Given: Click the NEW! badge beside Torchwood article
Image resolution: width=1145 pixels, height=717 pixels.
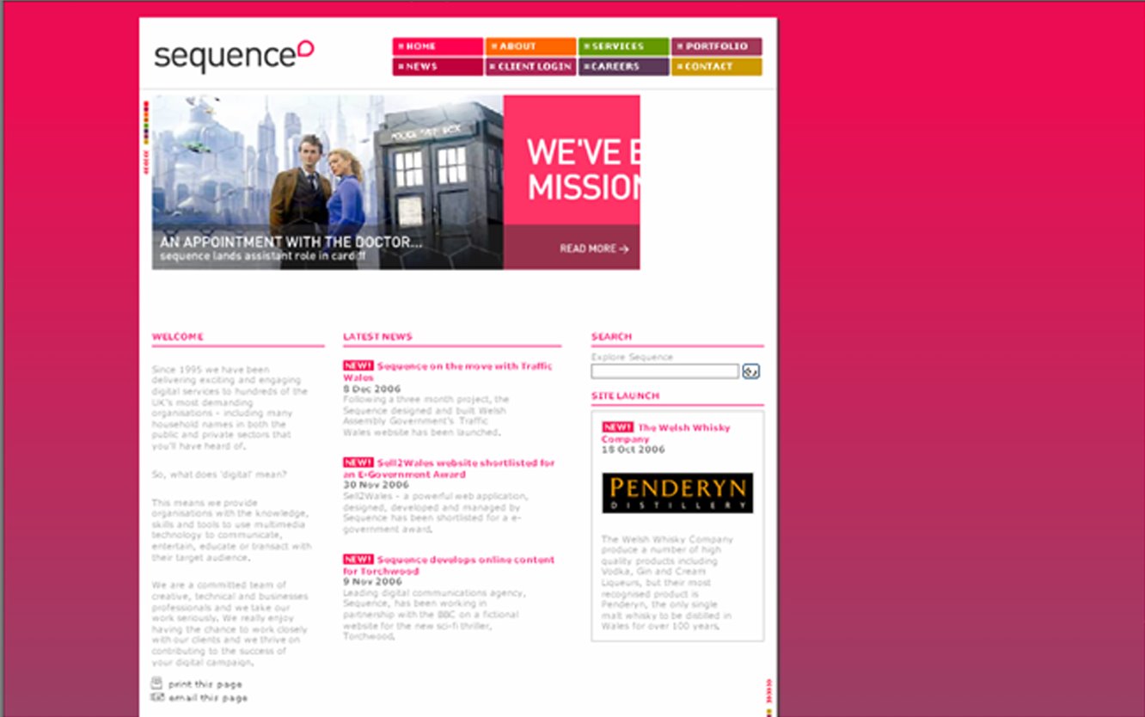Looking at the screenshot, I should coord(358,559).
